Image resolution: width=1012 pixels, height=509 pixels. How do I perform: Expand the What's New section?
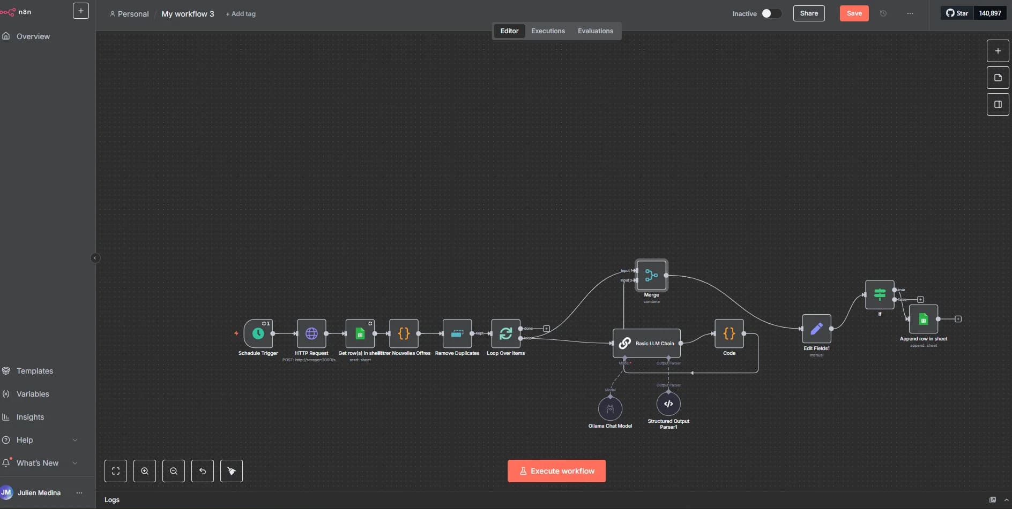pos(75,463)
